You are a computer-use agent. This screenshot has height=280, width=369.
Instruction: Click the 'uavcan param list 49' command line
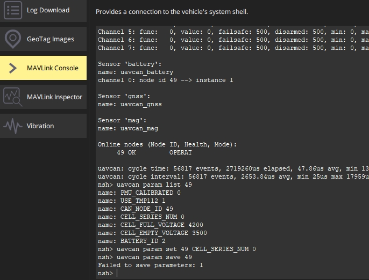(x=145, y=185)
